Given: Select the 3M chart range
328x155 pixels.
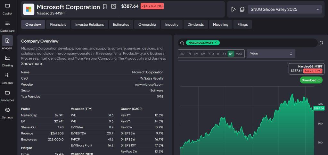Looking at the screenshot, I should click(x=196, y=54).
